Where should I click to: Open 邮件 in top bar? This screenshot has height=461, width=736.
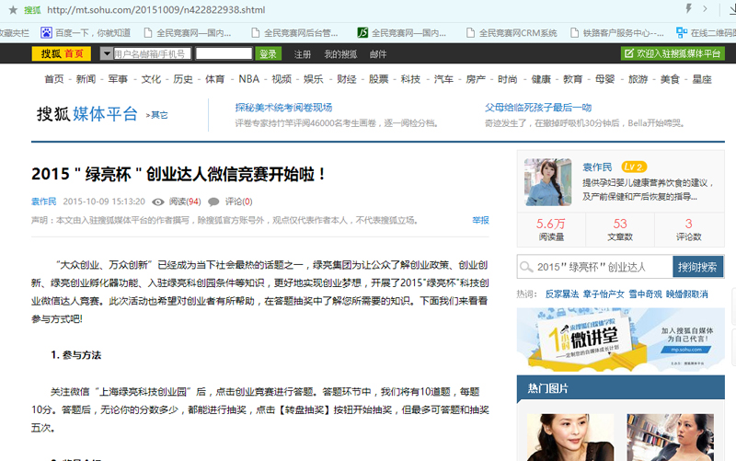coord(378,54)
